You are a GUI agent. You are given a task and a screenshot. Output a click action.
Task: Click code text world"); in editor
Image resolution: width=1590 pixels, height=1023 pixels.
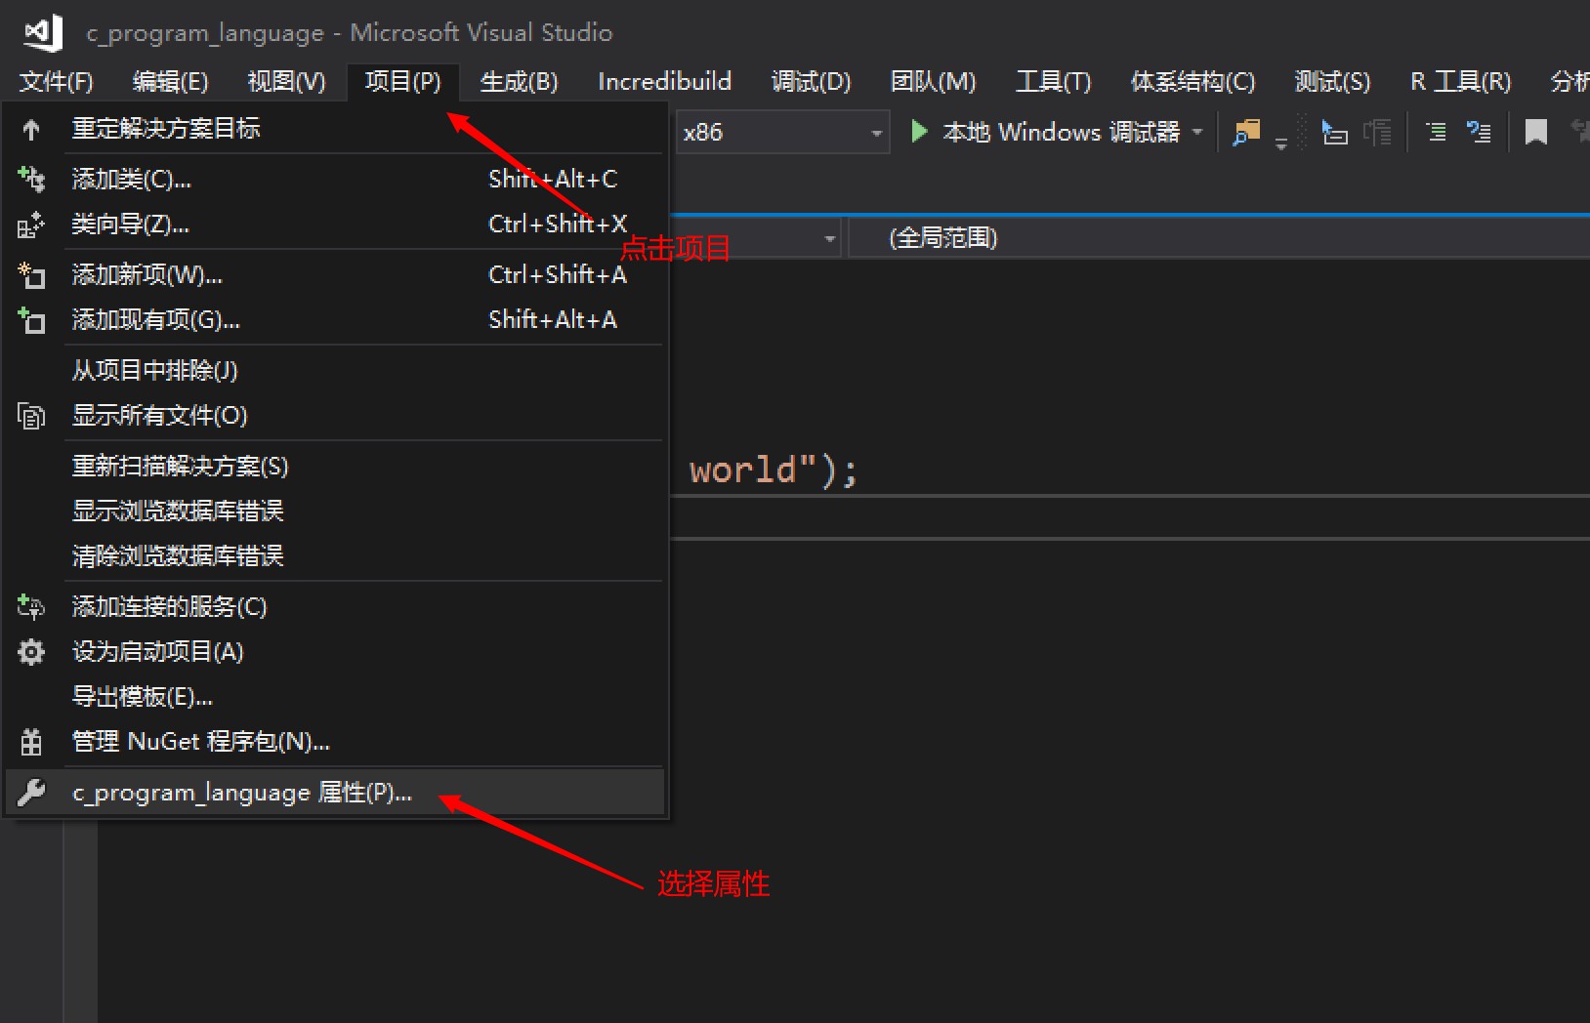[774, 471]
